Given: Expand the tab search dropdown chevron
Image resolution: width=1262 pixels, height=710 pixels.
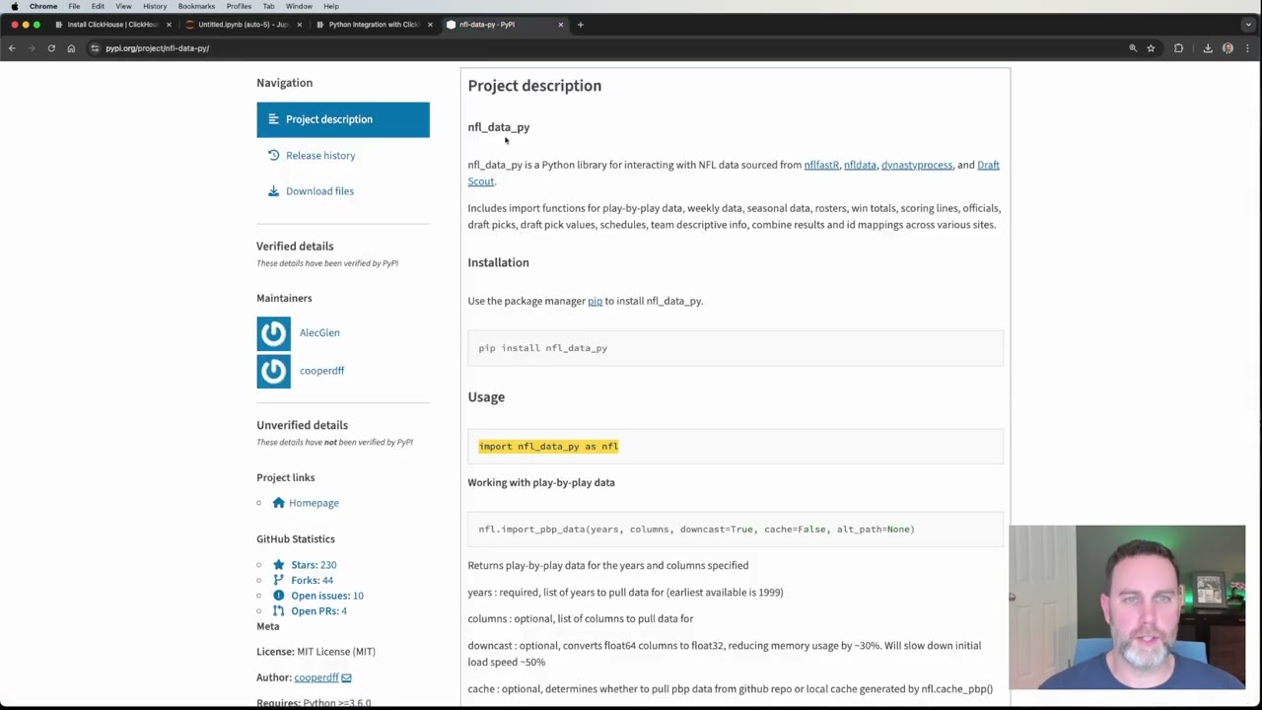Looking at the screenshot, I should [1248, 25].
